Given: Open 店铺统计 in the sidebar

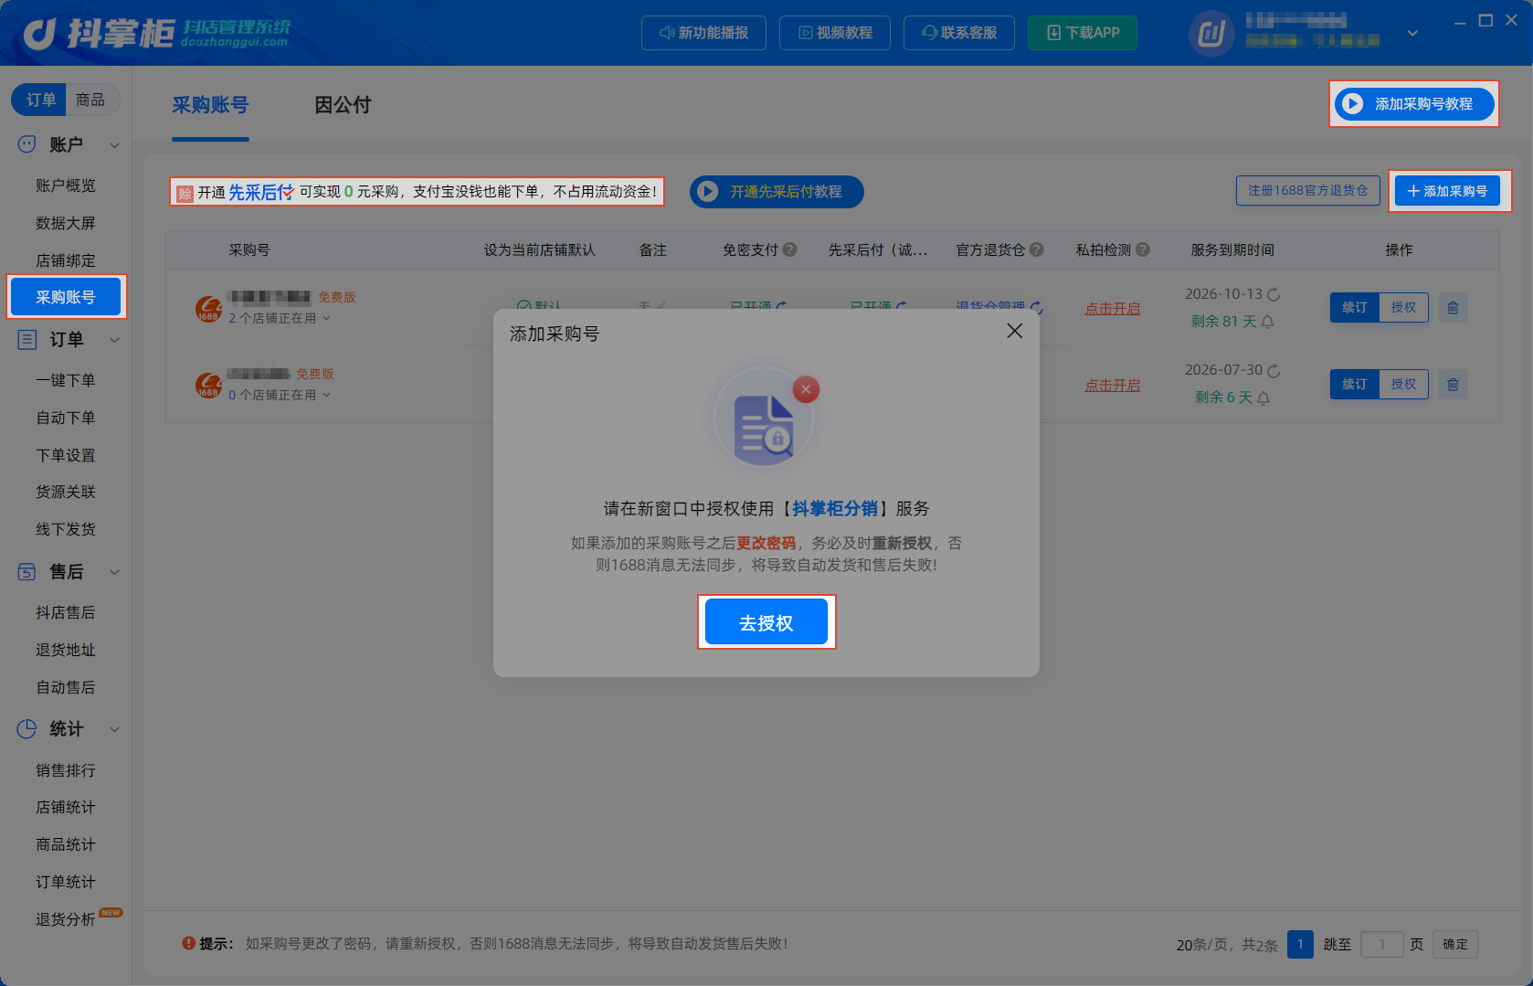Looking at the screenshot, I should click(x=66, y=807).
